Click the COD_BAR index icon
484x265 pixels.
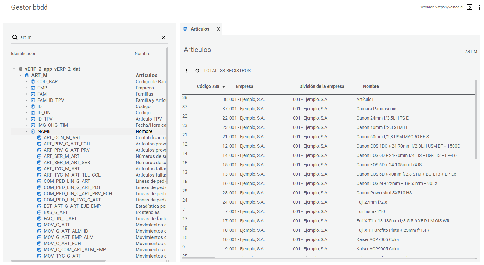(33, 82)
